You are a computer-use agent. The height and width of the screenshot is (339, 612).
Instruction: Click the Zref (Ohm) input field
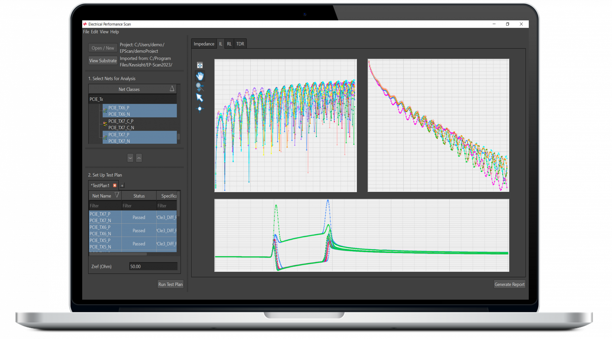point(153,266)
